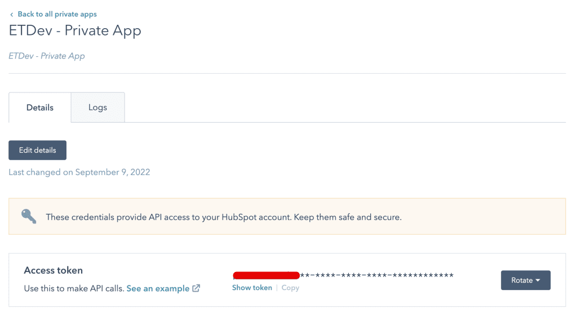Click the Copy token link
Viewport: 577px width, 317px height.
(290, 288)
